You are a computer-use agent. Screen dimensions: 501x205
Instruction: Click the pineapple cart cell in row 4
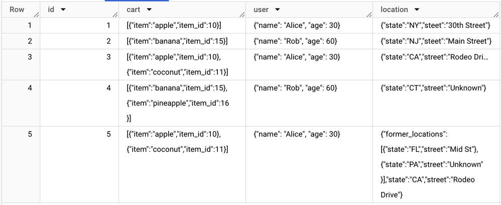click(x=182, y=103)
